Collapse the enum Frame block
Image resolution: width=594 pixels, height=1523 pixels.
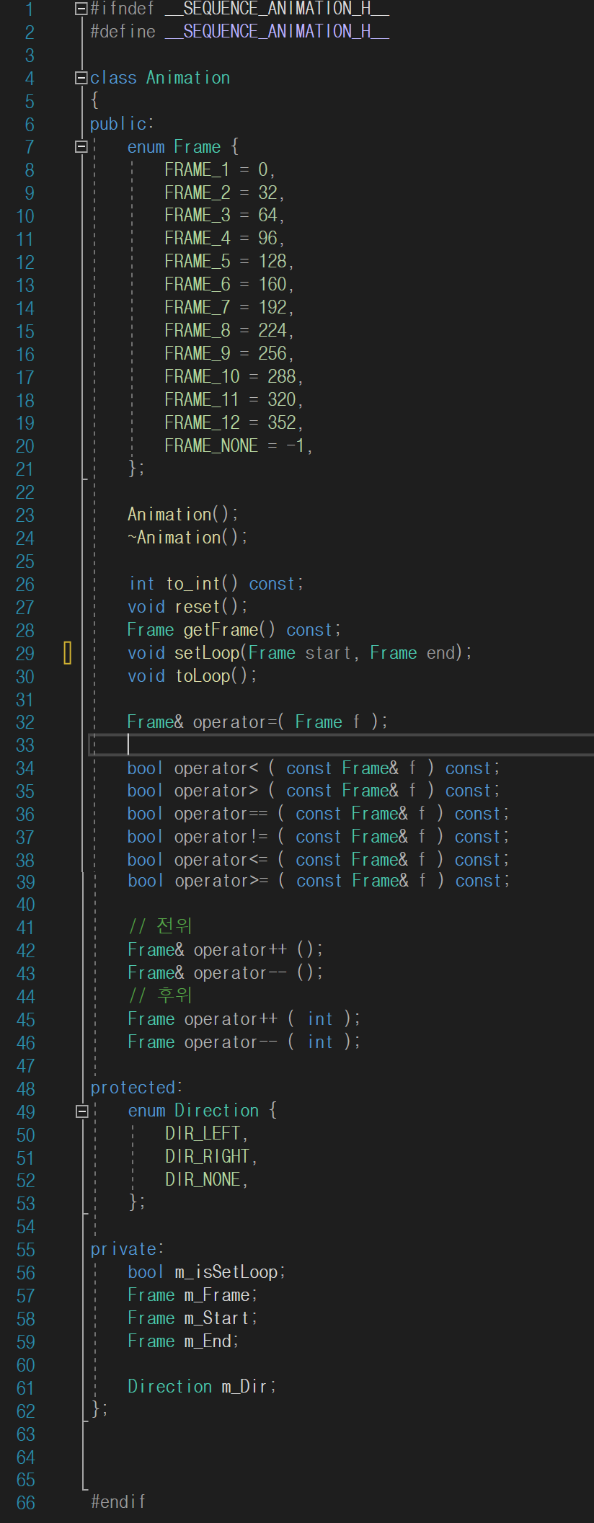(81, 147)
